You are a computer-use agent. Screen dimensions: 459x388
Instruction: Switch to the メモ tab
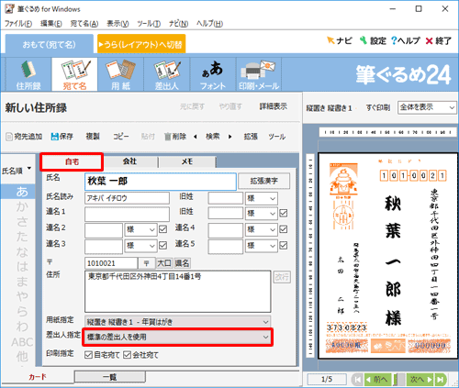[x=187, y=161]
